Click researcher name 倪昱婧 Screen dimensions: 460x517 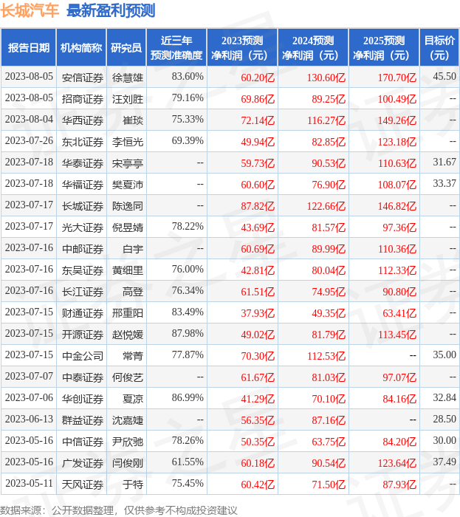point(128,227)
